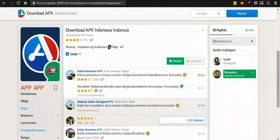
Task: Click the red extension icon in toolbar
Action: click(242, 3)
